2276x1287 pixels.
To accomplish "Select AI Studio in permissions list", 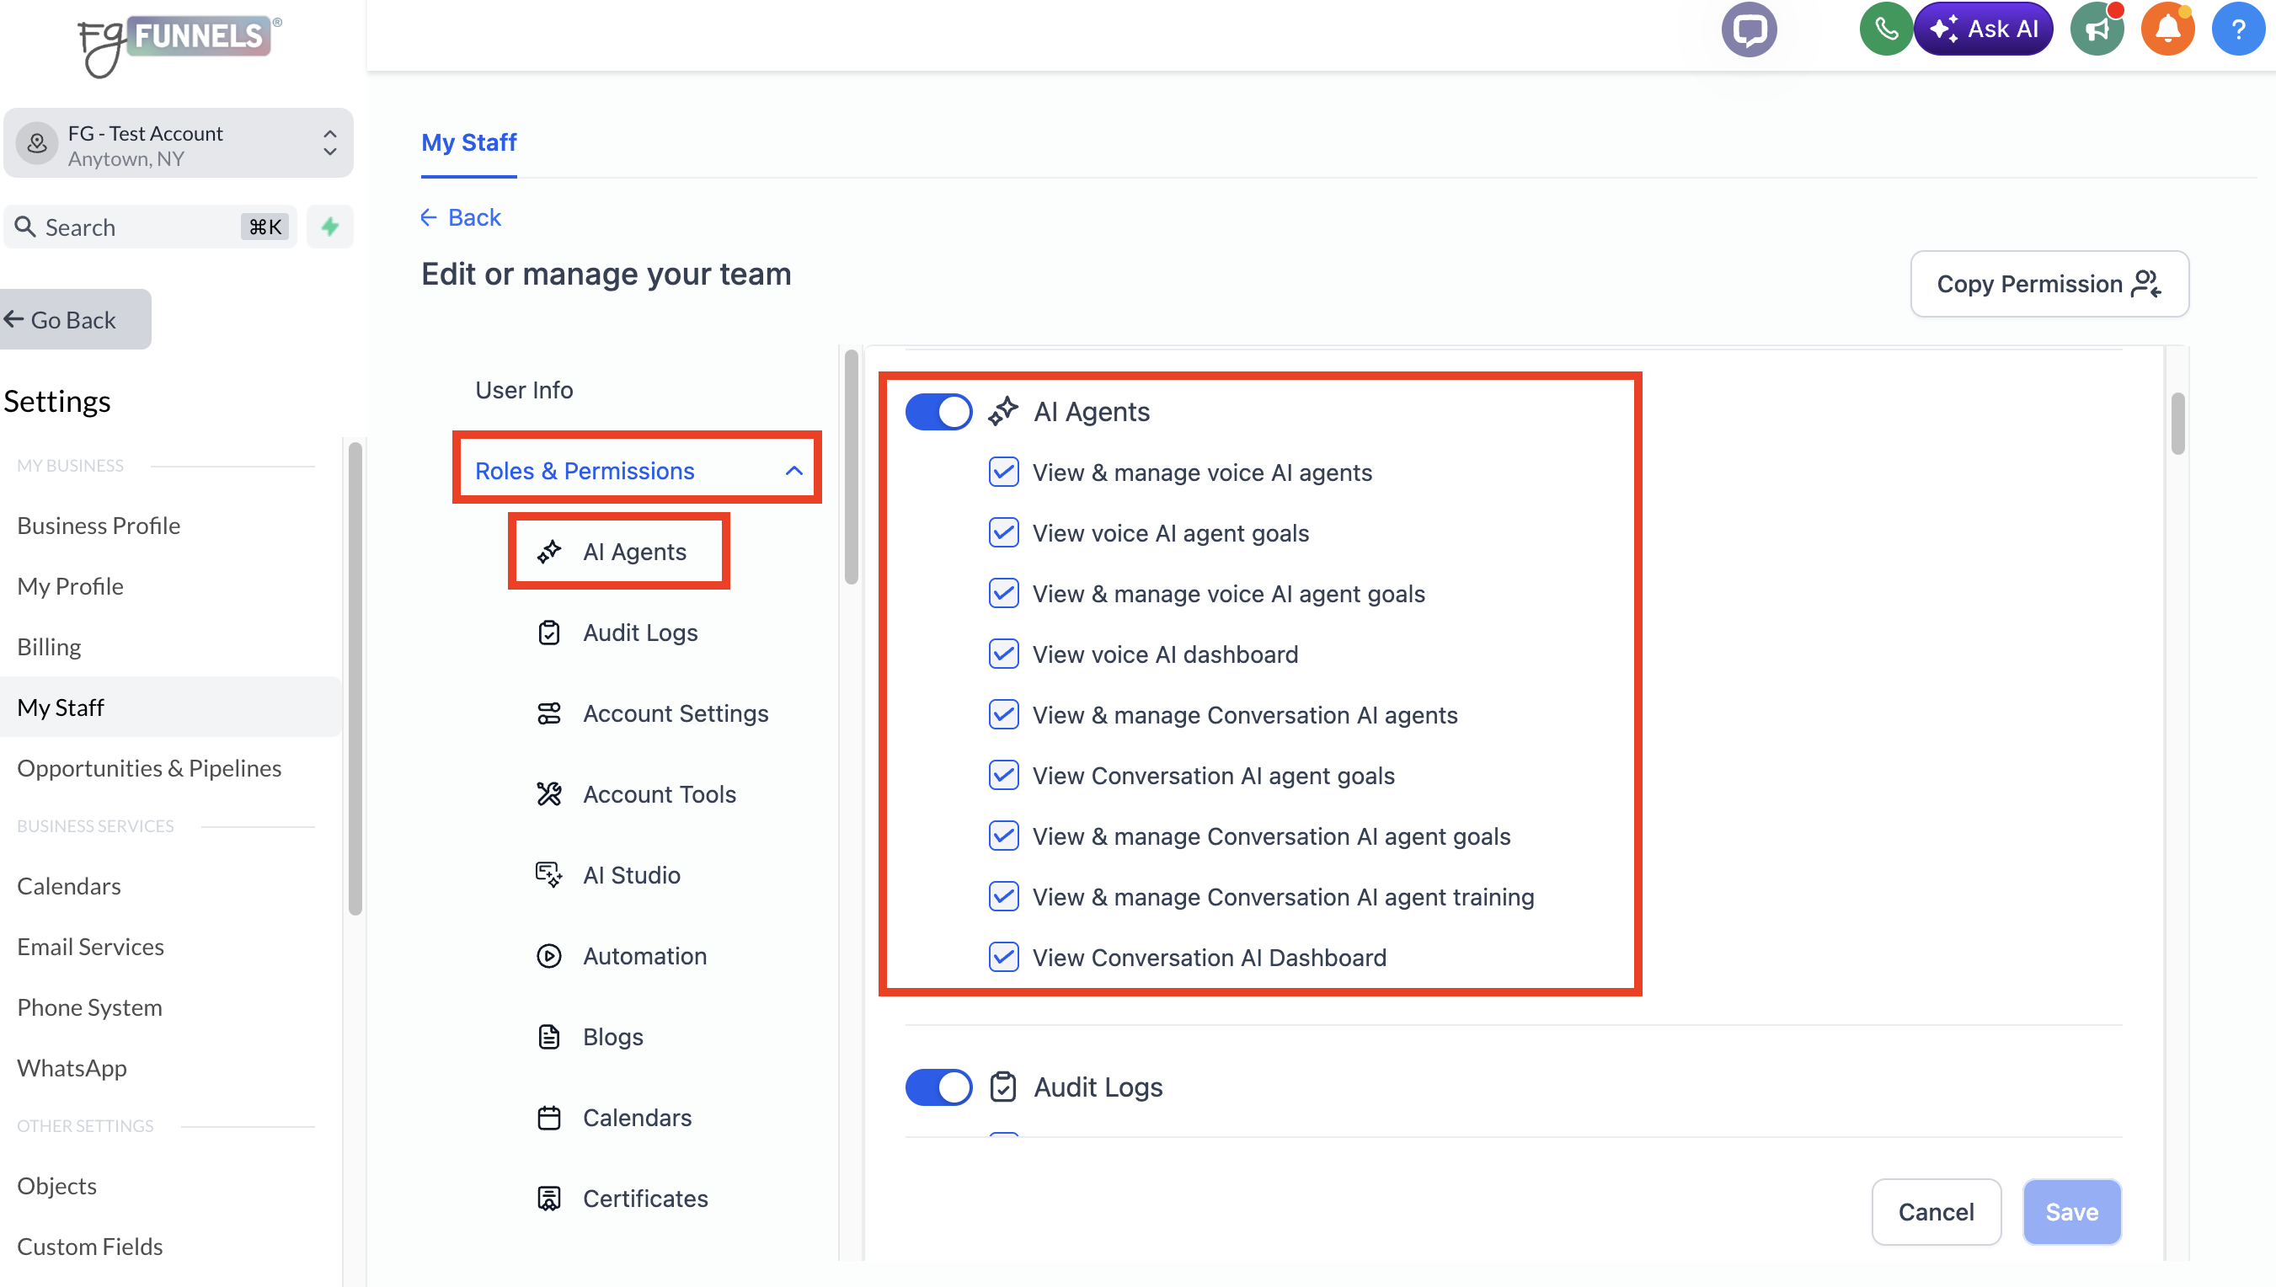I will [x=632, y=875].
